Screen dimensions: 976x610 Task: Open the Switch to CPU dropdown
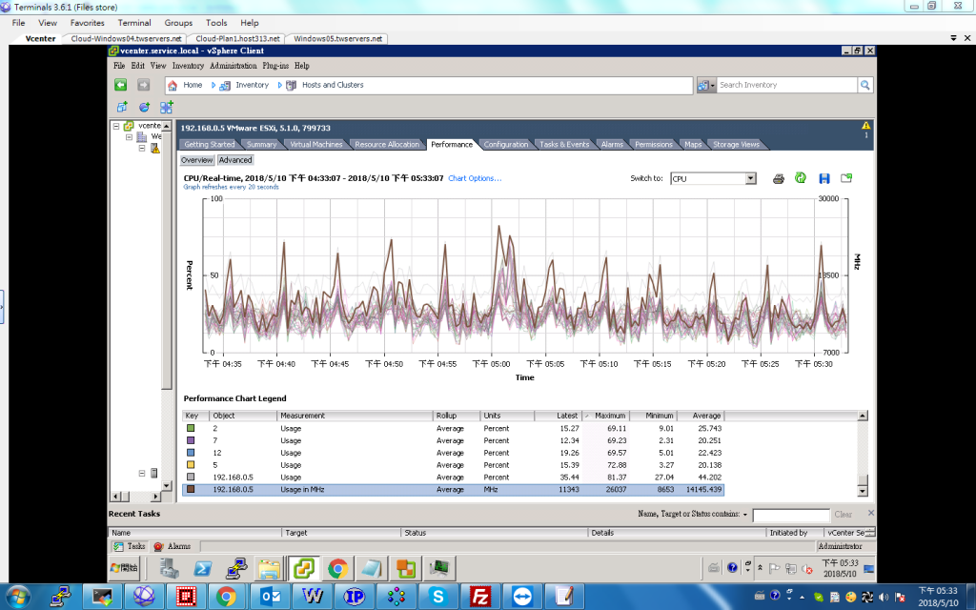(751, 178)
